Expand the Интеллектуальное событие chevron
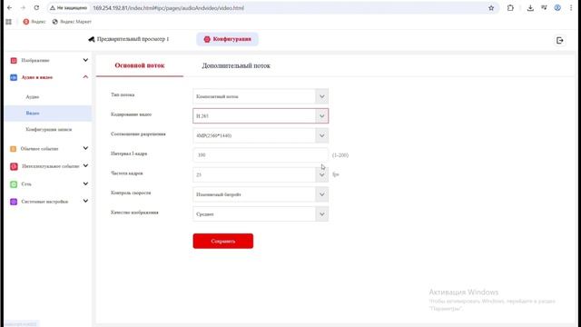The width and height of the screenshot is (581, 327). pos(85,165)
